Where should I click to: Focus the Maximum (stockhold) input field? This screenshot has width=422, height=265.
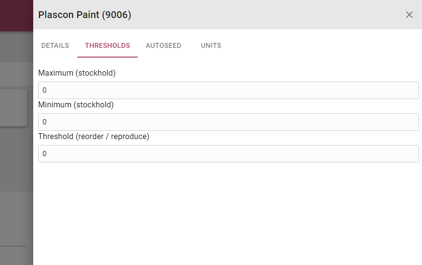point(229,90)
